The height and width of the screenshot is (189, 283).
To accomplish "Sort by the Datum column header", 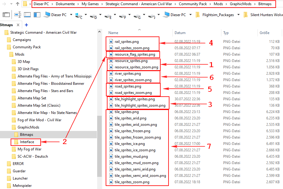I will click(x=180, y=33).
